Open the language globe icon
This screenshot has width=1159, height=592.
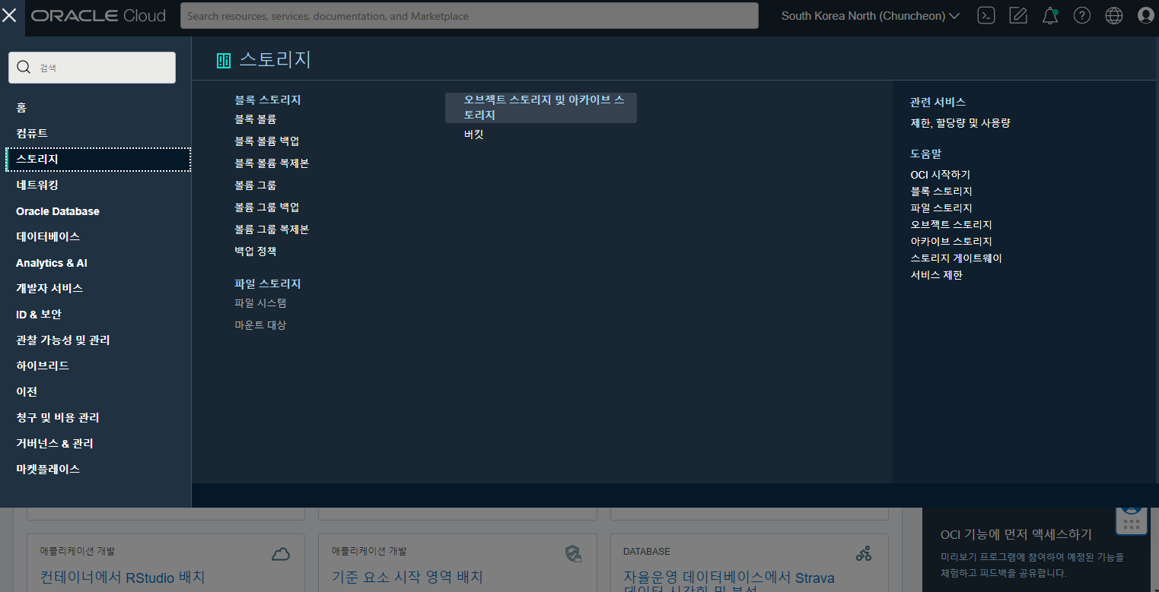point(1114,15)
